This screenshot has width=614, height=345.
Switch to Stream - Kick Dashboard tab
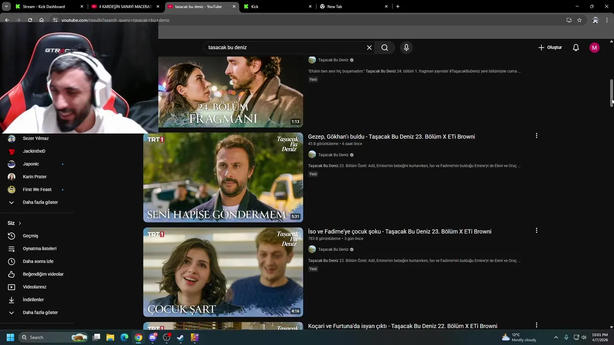pos(44,7)
